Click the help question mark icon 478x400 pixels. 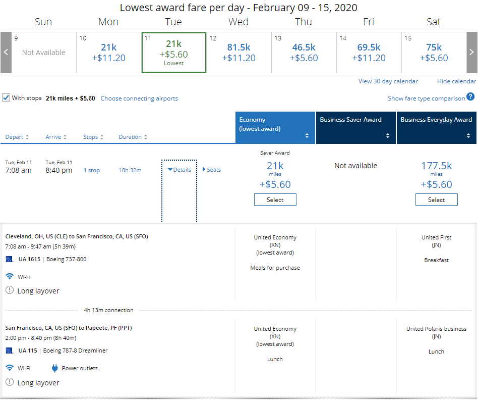click(x=470, y=97)
